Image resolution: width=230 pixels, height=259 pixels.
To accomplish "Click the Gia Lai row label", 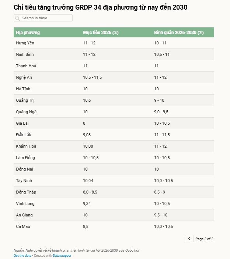I will [x=23, y=123].
